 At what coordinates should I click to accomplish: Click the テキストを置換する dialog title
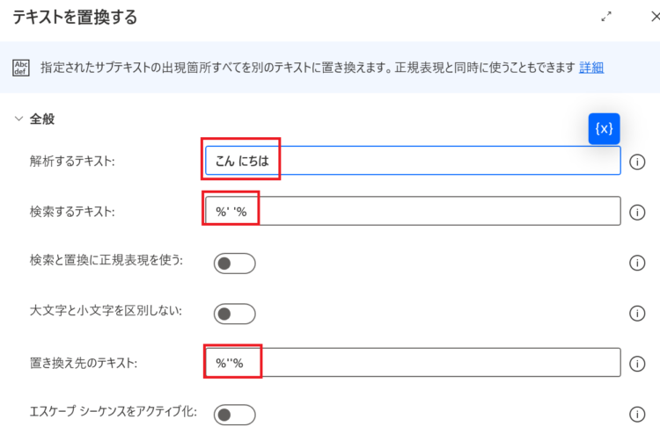[x=75, y=18]
